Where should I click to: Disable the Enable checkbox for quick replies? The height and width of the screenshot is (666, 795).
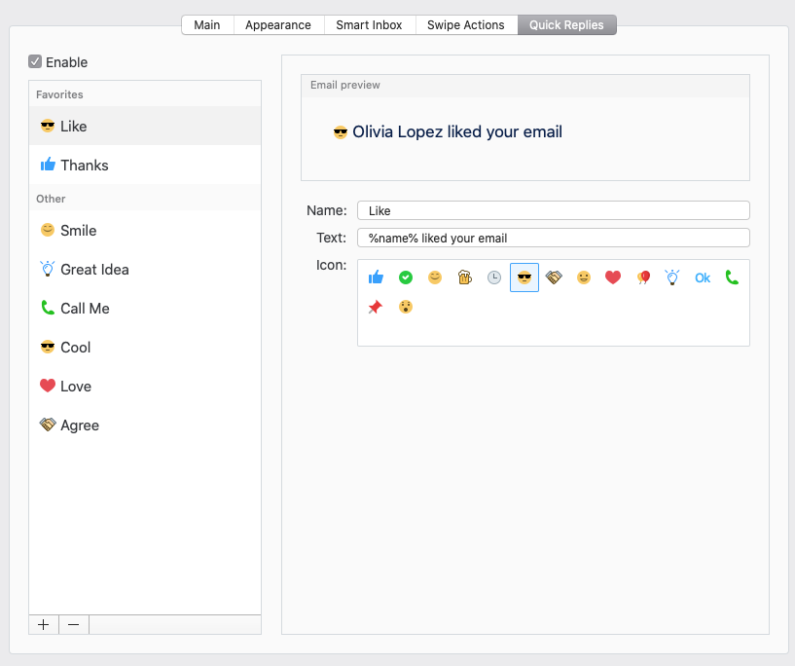(36, 61)
